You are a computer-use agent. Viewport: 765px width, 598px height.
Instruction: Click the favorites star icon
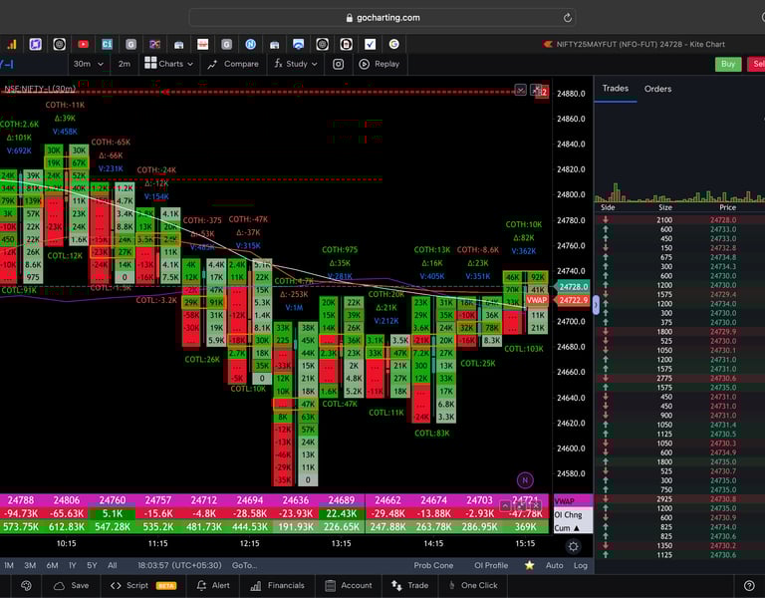529,565
